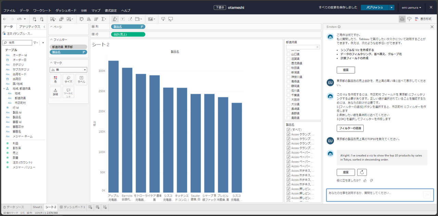The height and width of the screenshot is (216, 438).
Task: Click the data guide lightbulb icon
Action: click(x=409, y=19)
